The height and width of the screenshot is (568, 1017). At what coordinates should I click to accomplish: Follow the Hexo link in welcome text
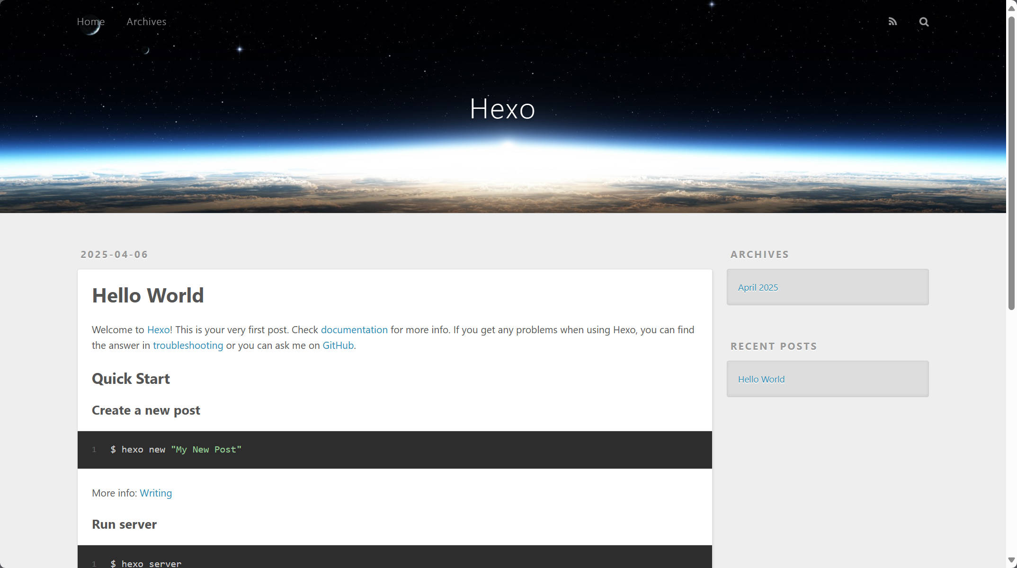point(158,330)
